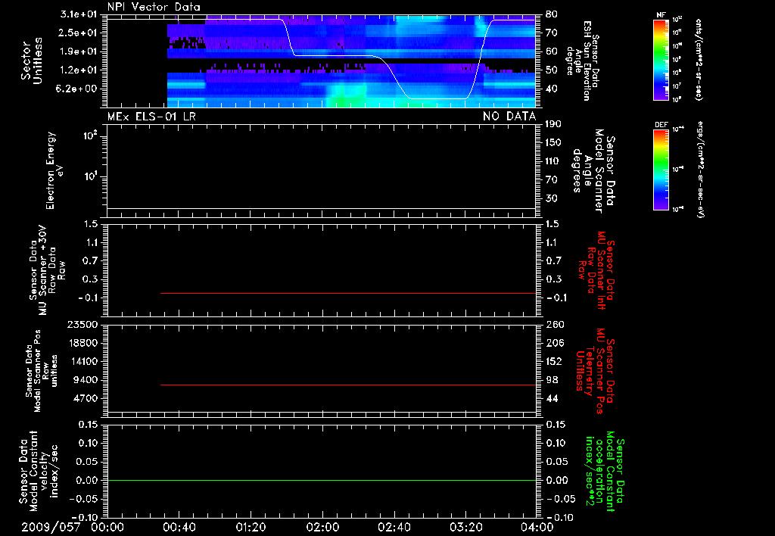
Task: Click the 'NO DATA' label
Action: tap(509, 117)
